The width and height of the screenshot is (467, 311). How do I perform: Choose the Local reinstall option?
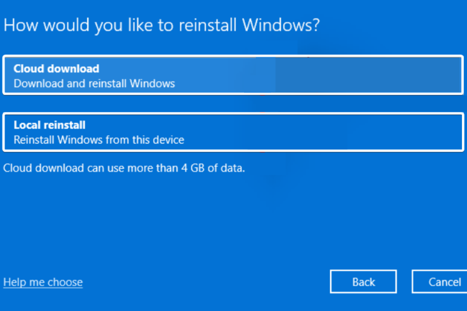click(232, 132)
